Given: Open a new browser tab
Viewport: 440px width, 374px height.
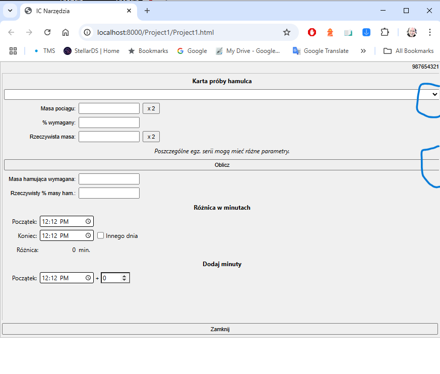Looking at the screenshot, I should pyautogui.click(x=147, y=11).
